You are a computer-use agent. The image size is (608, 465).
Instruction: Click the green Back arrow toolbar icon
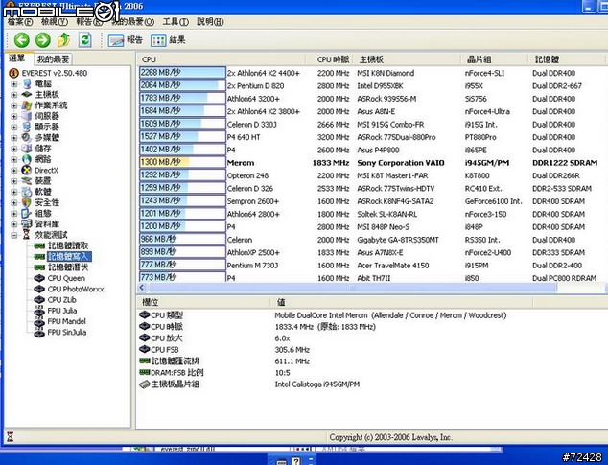(22, 40)
